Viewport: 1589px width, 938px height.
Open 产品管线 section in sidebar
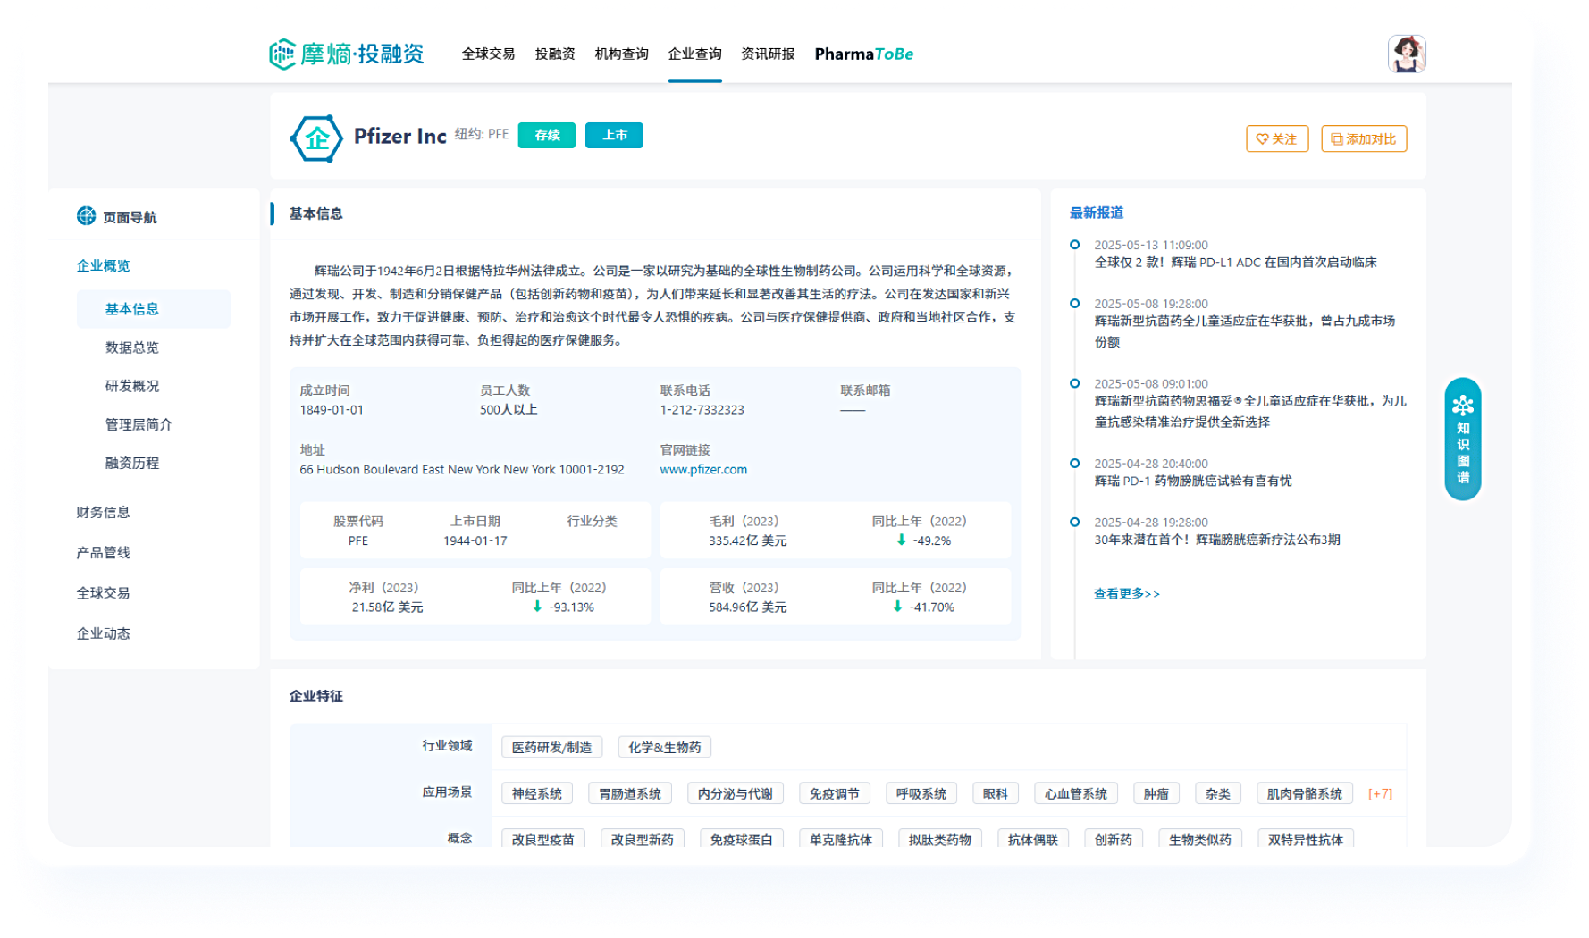pyautogui.click(x=103, y=552)
